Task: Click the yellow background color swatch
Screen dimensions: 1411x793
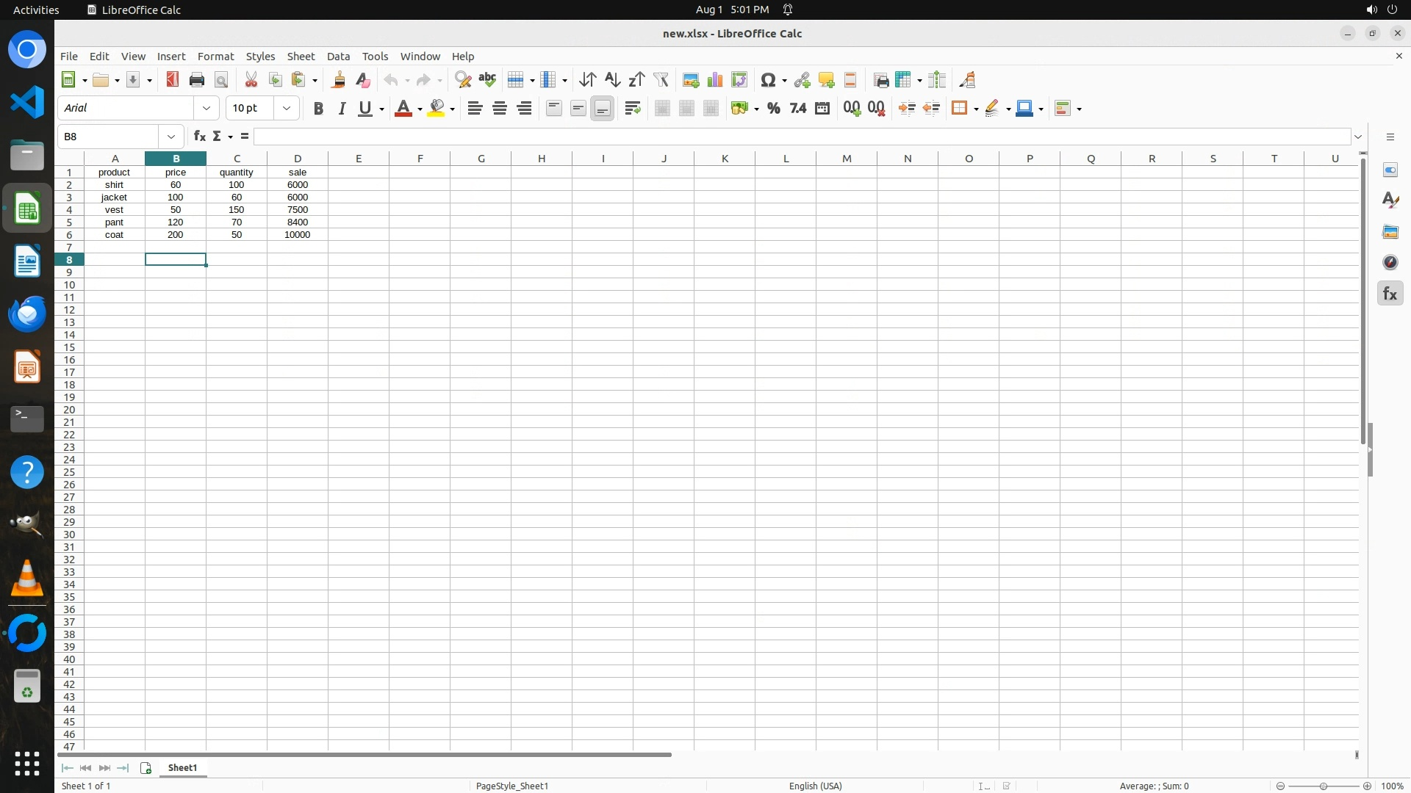Action: [437, 109]
